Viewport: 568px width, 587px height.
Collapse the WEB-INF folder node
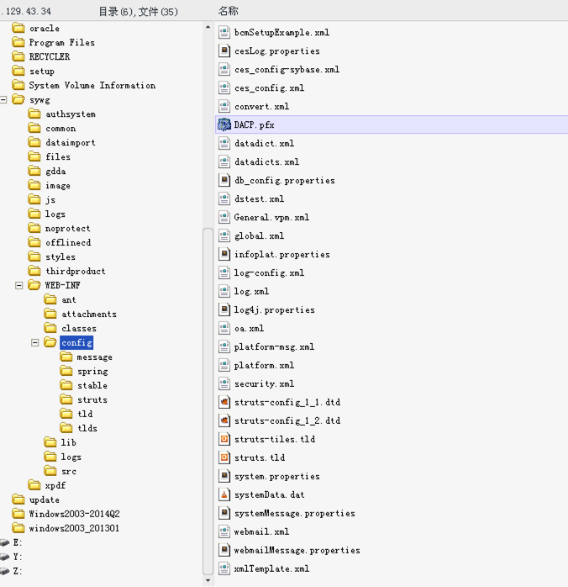click(x=19, y=286)
